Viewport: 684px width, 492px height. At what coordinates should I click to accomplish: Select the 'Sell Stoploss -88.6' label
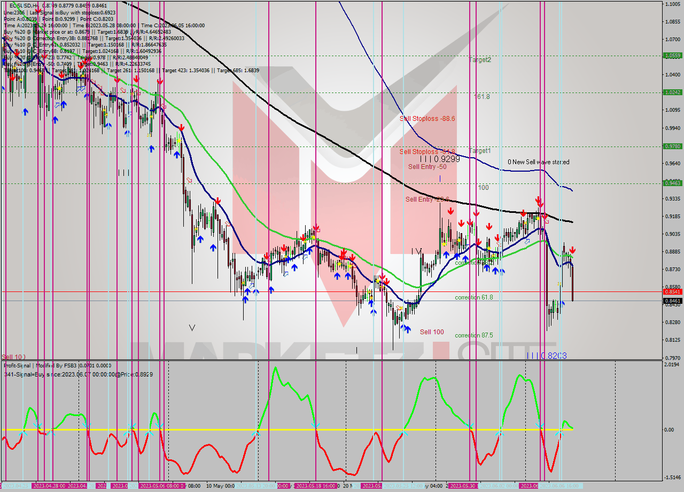(428, 119)
